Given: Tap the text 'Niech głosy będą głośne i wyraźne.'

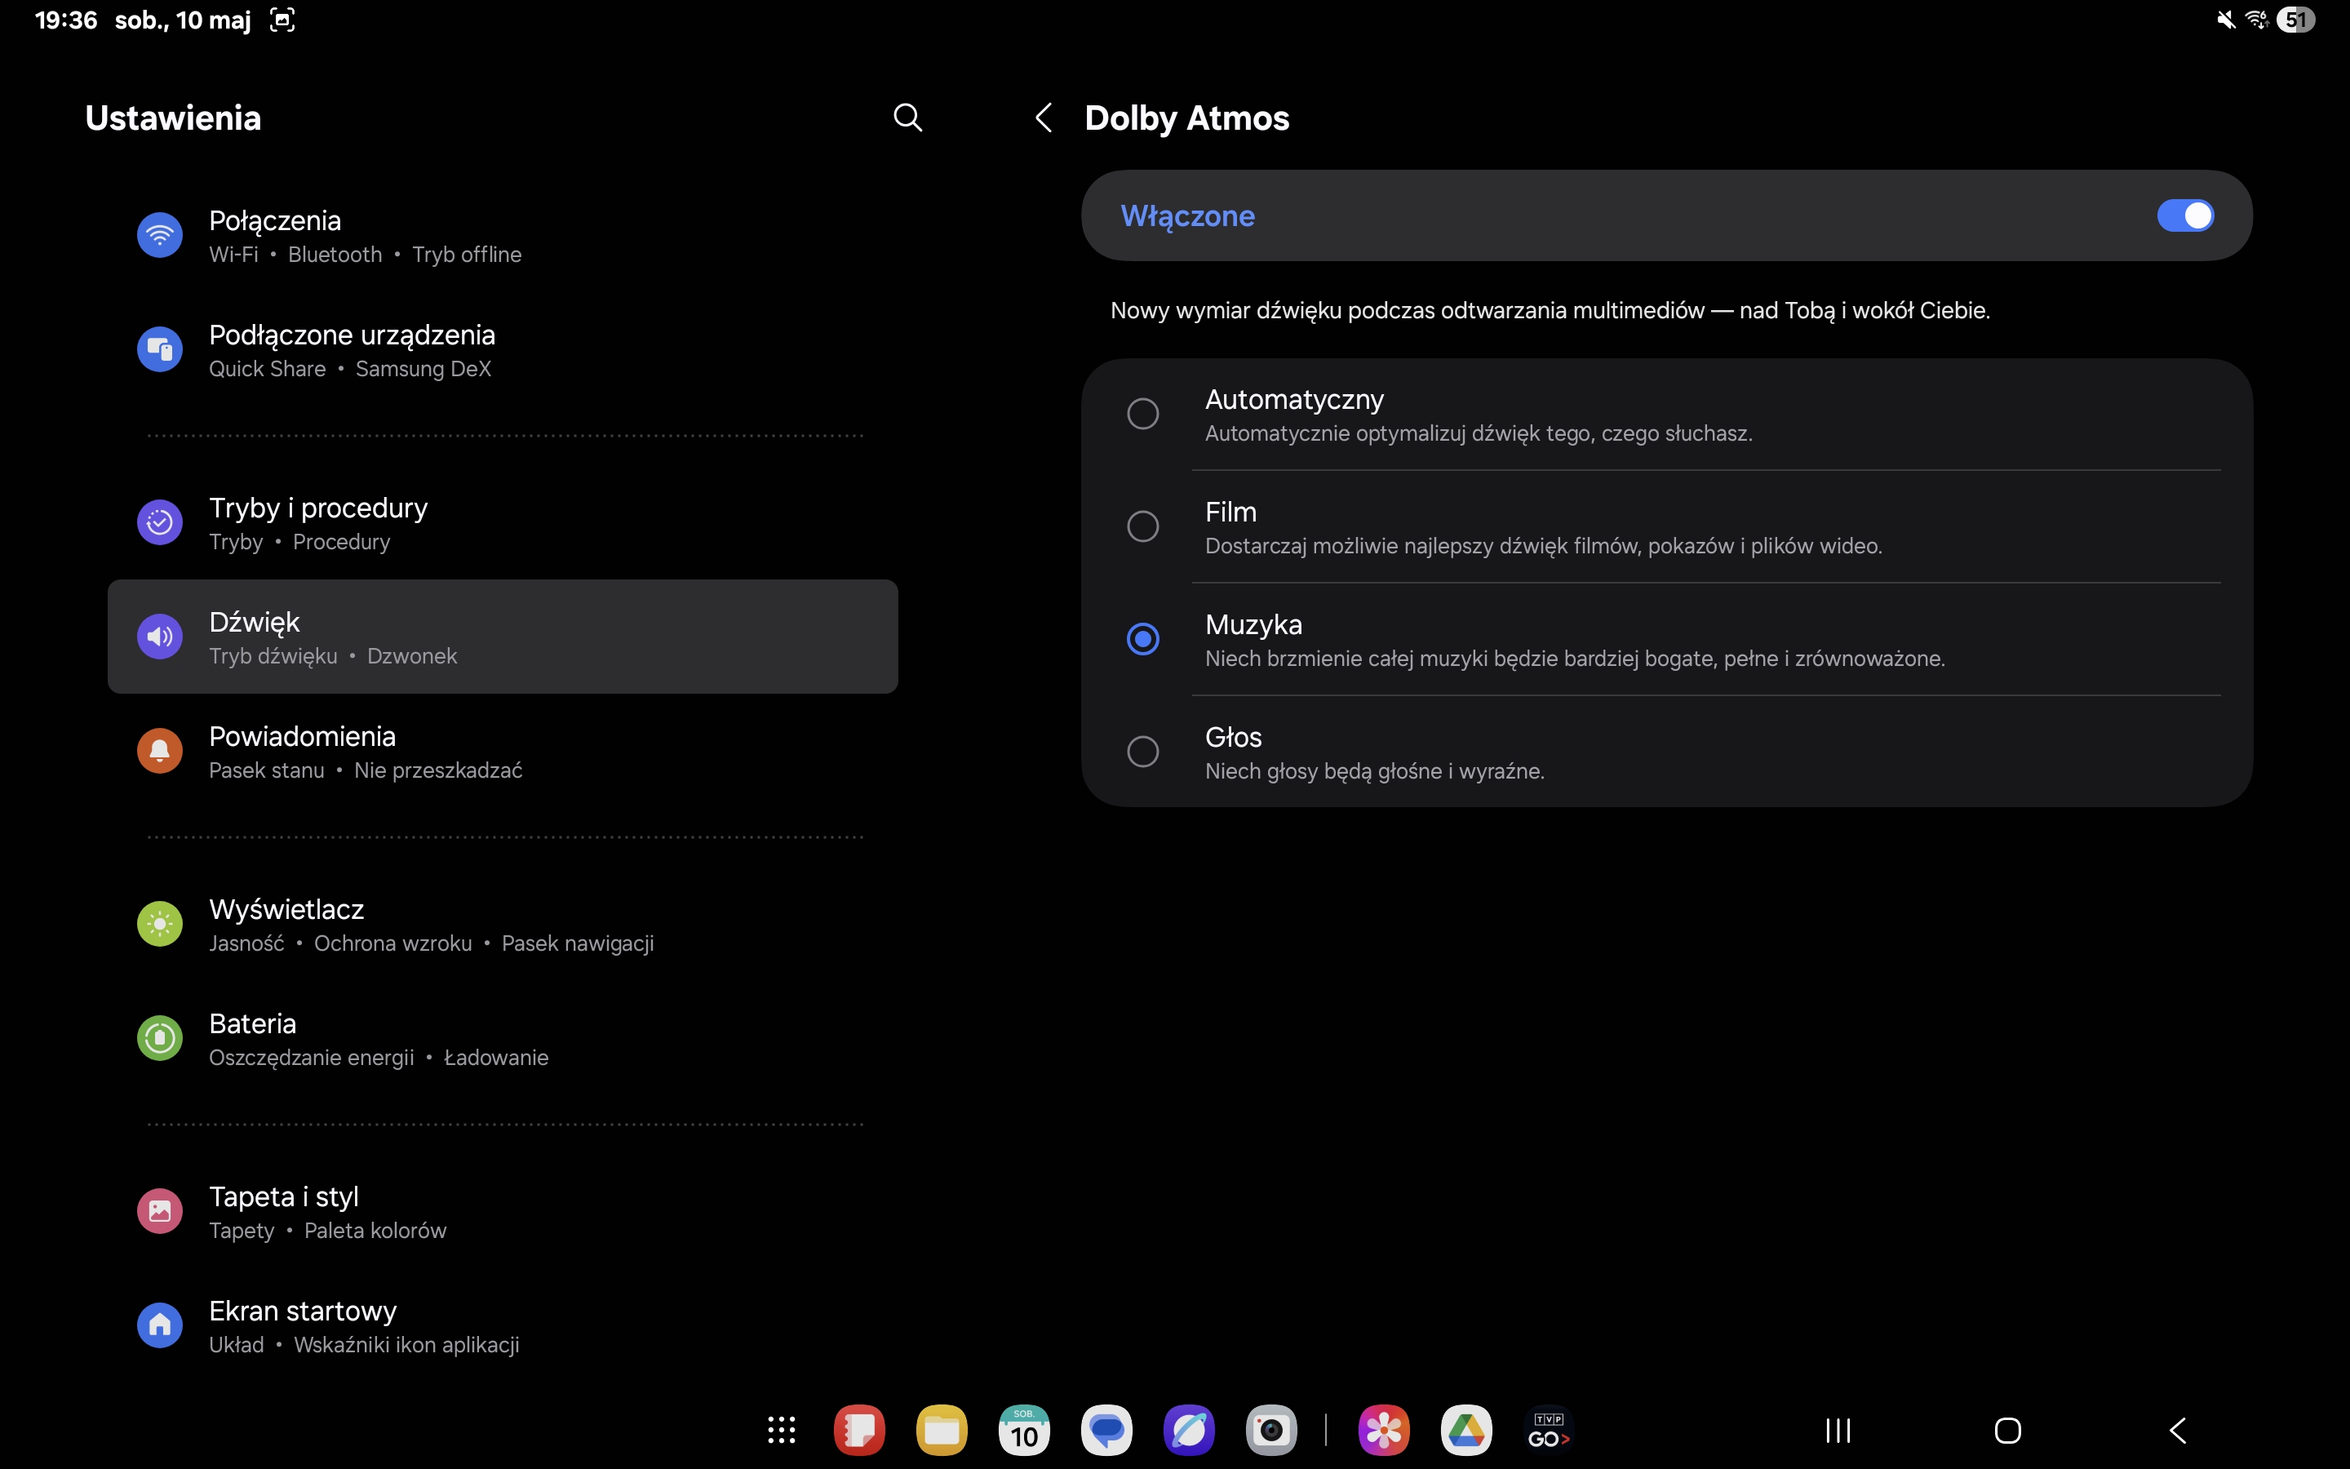Looking at the screenshot, I should pyautogui.click(x=1374, y=771).
